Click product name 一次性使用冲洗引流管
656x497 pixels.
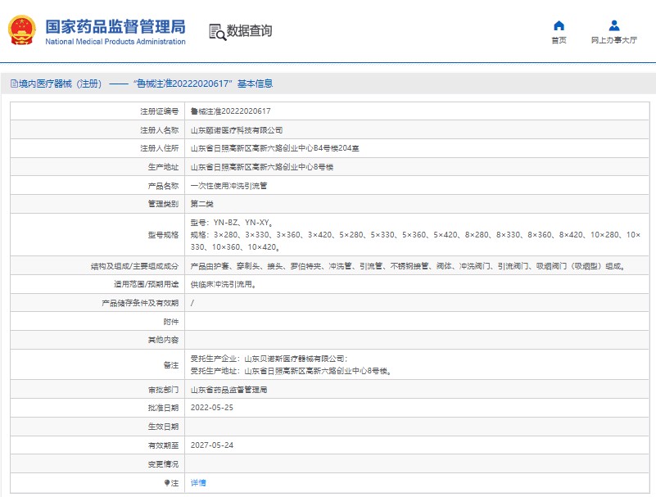(228, 186)
